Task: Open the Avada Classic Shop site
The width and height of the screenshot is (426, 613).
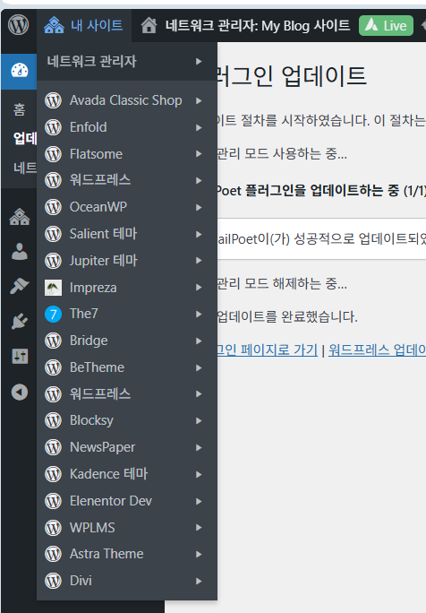Action: tap(125, 100)
